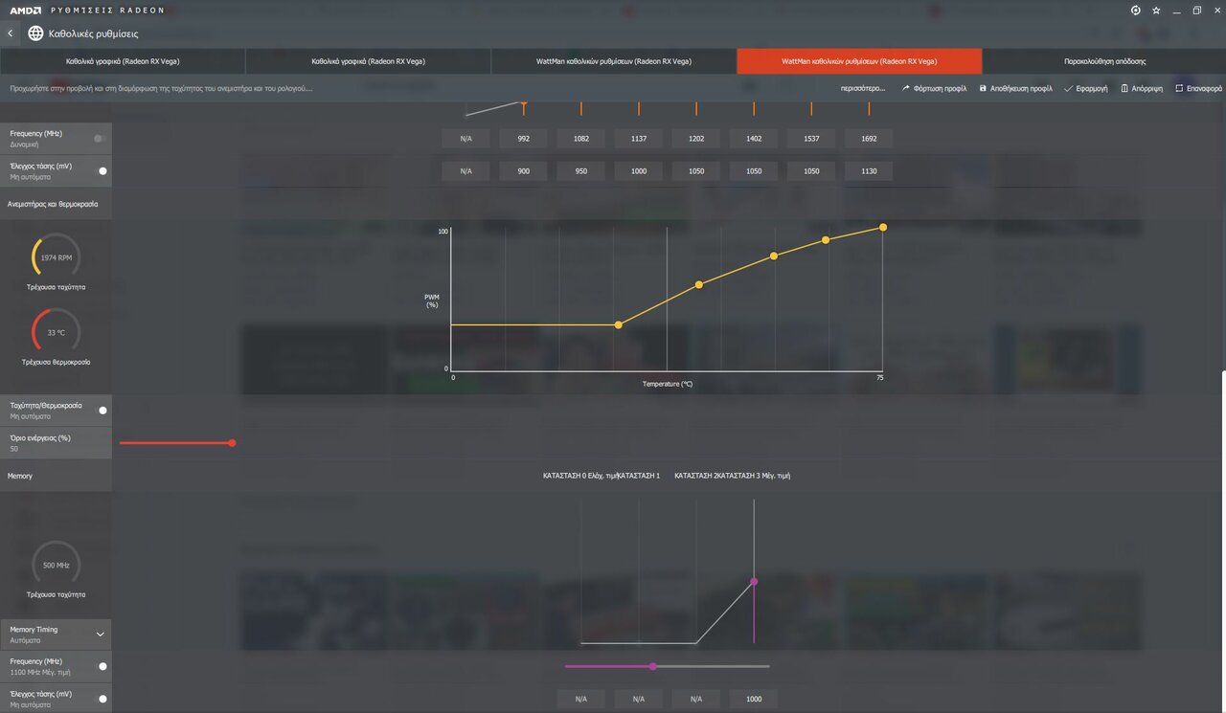This screenshot has height=713, width=1226.
Task: Click the 1974 RPM fan speed gauge
Action: coord(57,257)
